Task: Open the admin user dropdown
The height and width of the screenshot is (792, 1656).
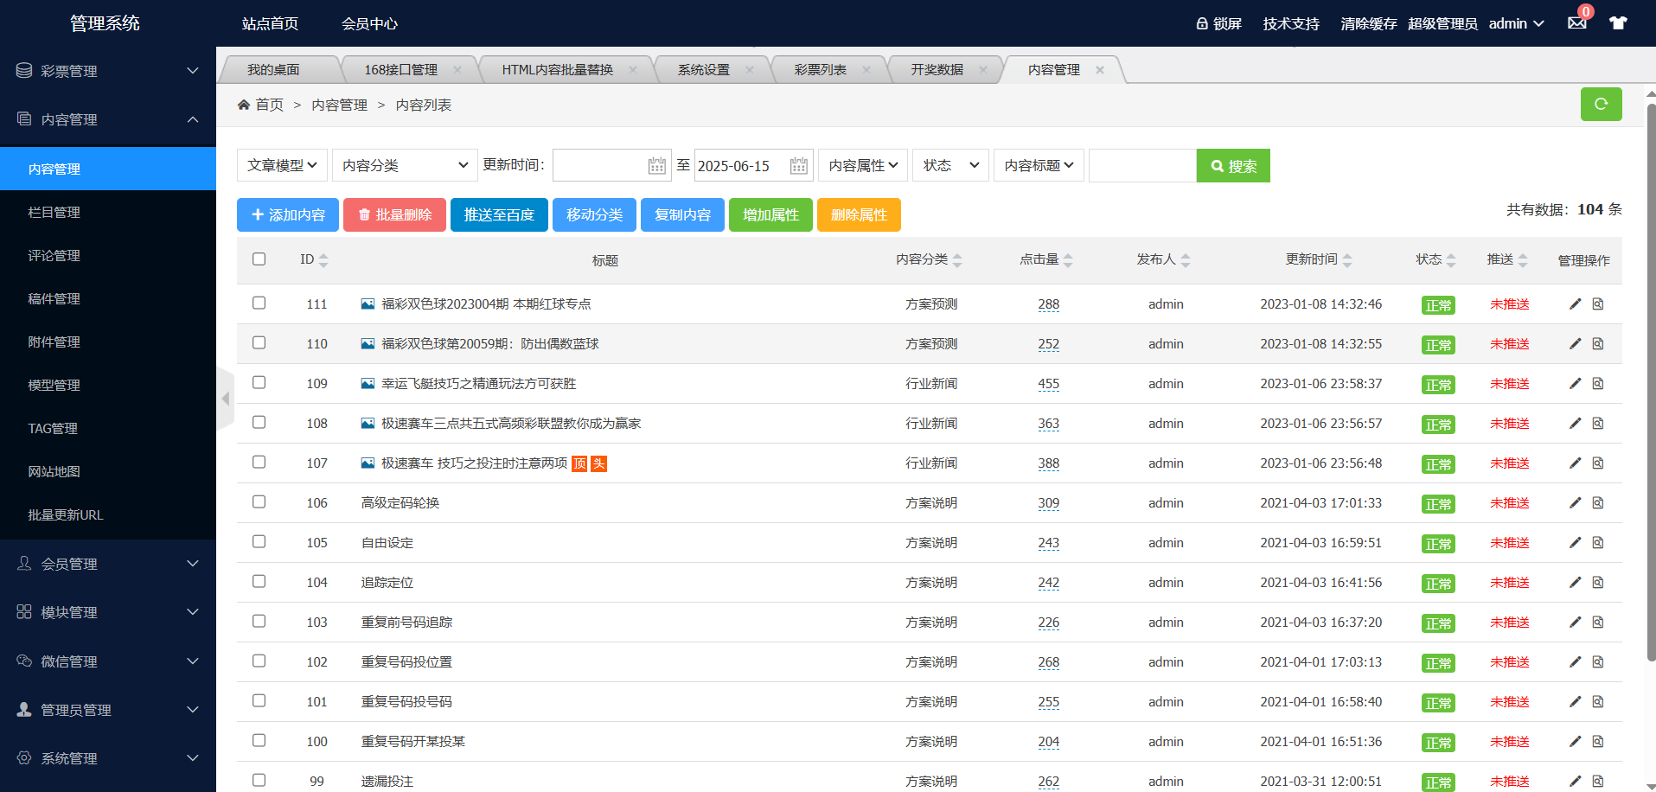Action: [x=1516, y=23]
